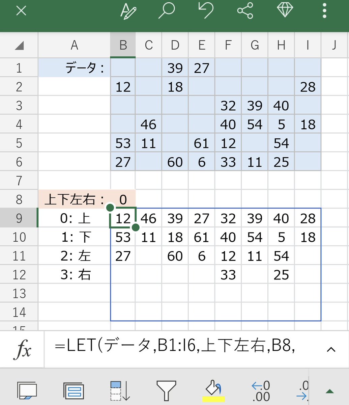
Task: Open the three-dot overflow menu
Action: (324, 10)
